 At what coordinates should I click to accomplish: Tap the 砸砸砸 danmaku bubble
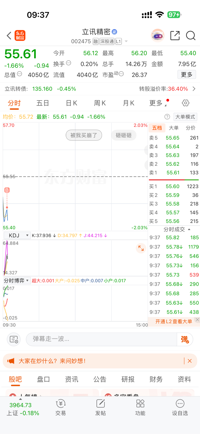click(x=124, y=135)
